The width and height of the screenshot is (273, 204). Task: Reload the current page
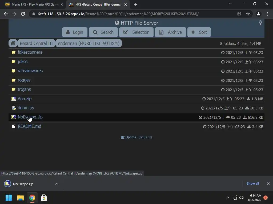[23, 14]
